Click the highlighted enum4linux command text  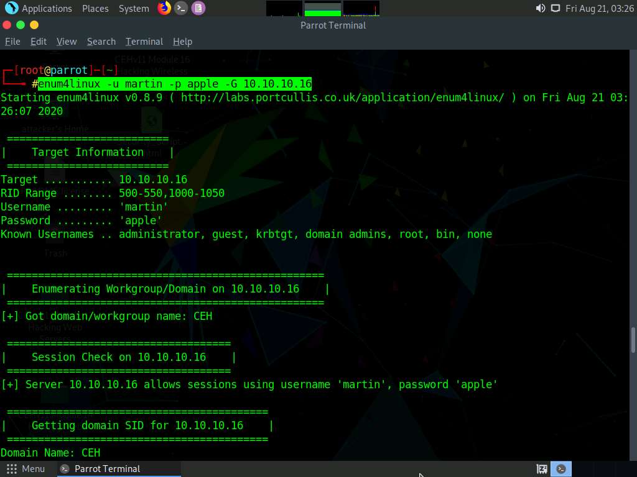175,84
